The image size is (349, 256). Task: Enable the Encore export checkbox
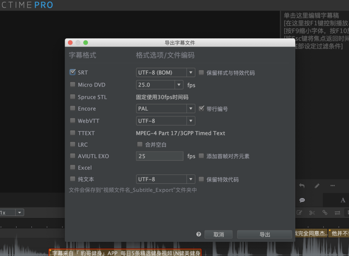coord(73,108)
